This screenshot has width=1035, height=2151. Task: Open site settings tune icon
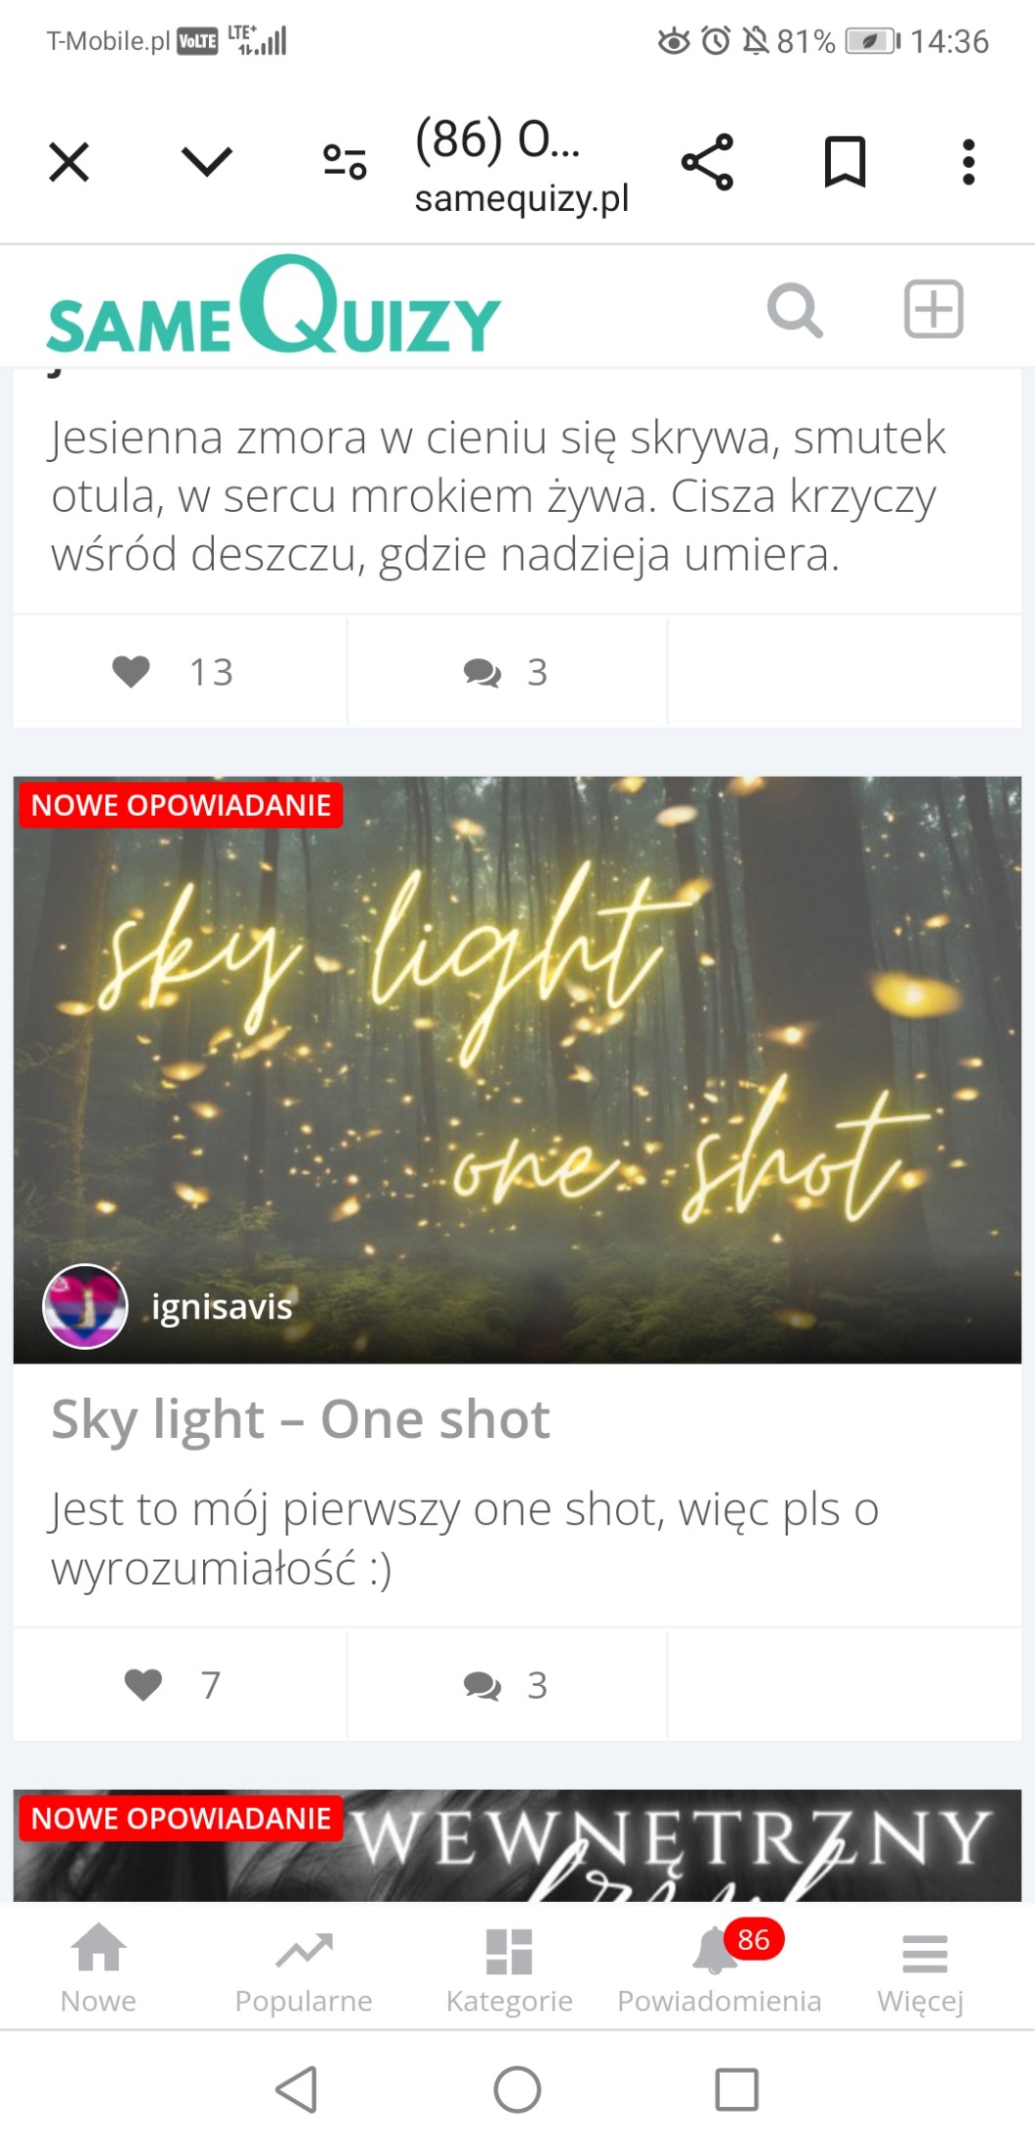345,161
